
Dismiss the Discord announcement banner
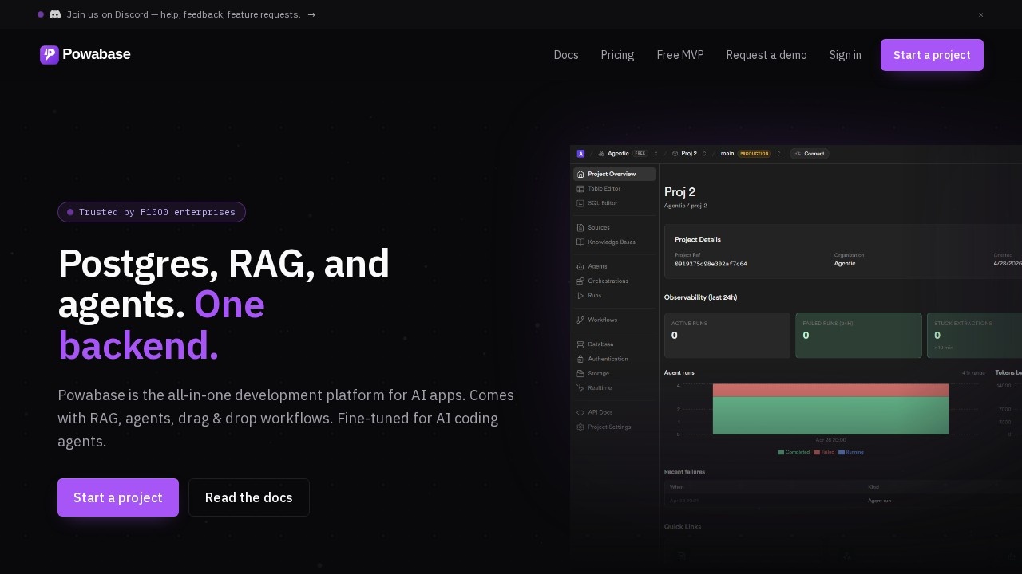click(980, 14)
